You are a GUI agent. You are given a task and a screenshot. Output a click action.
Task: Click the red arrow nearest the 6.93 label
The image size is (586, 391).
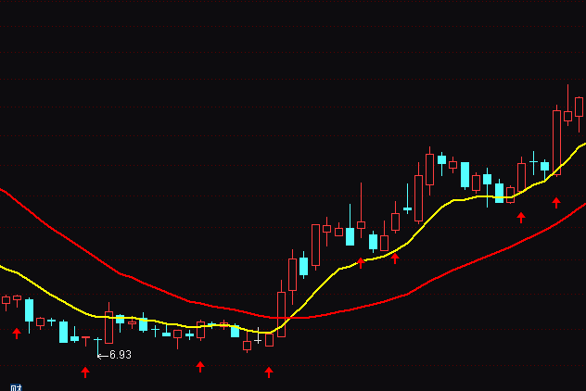[x=85, y=372]
